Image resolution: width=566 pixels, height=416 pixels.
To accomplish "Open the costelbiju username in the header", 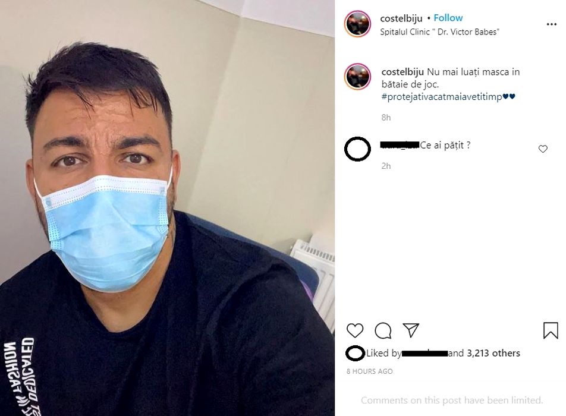I will 401,18.
